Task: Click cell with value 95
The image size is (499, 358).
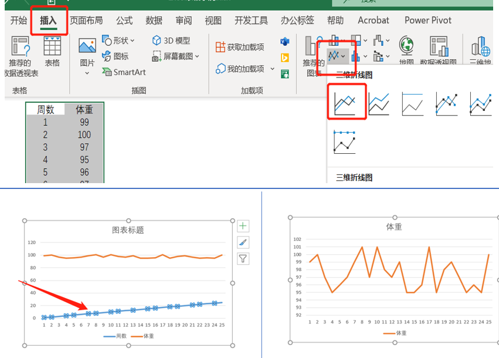Action: click(84, 160)
